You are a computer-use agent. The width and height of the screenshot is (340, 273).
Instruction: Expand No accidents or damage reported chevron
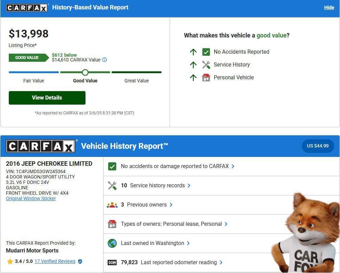pos(233,166)
